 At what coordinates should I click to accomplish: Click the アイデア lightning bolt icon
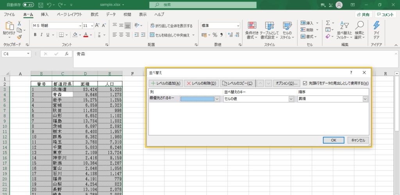coord(377,30)
